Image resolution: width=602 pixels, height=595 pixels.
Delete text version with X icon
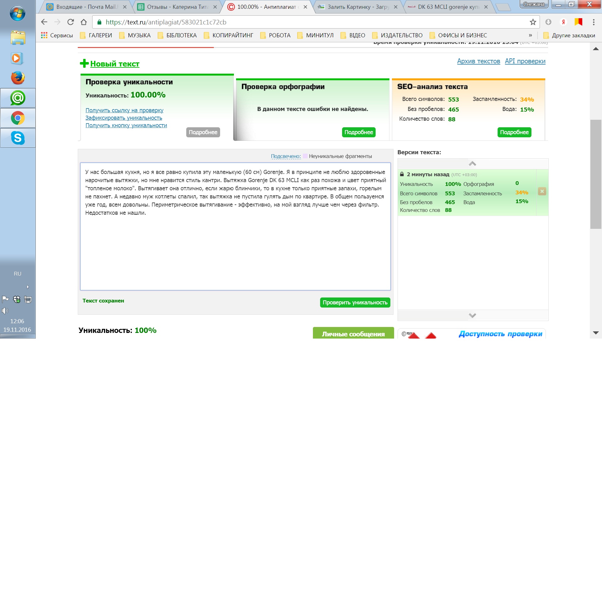point(542,191)
